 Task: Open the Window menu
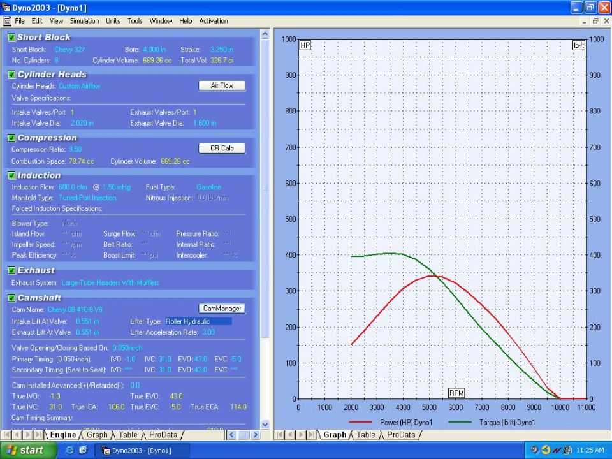click(161, 21)
